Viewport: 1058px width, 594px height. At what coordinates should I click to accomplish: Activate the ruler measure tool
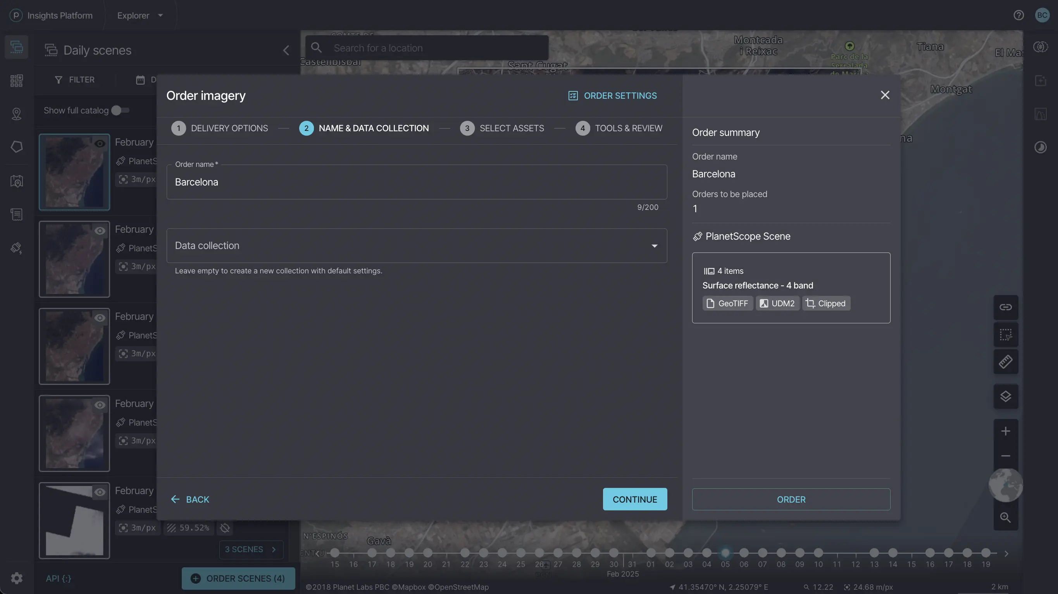(x=1005, y=362)
